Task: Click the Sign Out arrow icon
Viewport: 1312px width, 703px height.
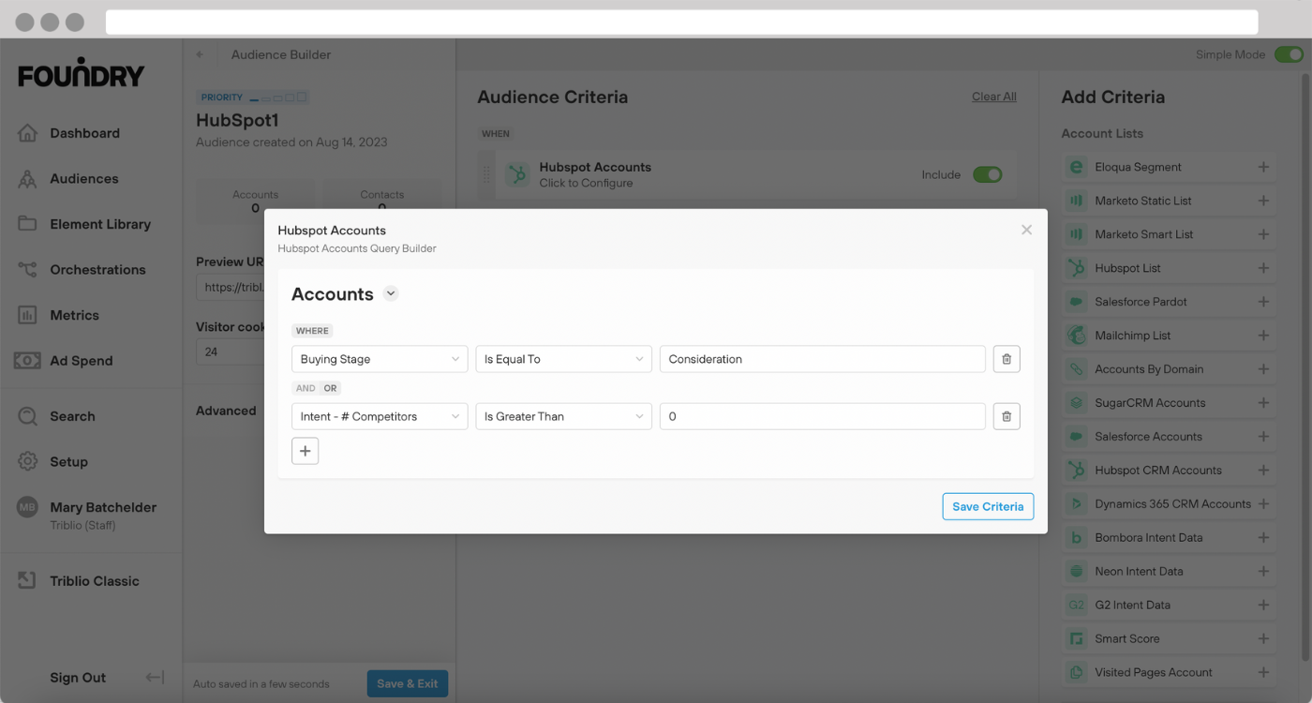Action: [156, 678]
